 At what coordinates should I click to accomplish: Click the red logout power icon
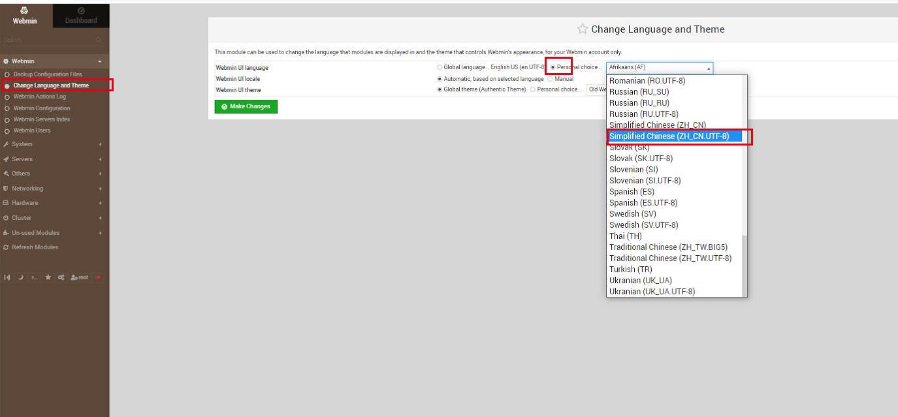97,277
